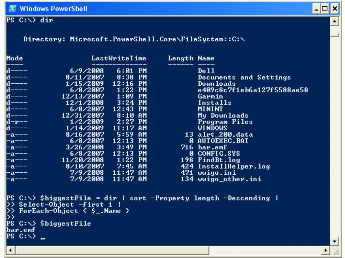The width and height of the screenshot is (345, 258).
Task: Click the 'Directory: Microsoft.PowerShell.Core\FileSystem::C:\' line
Action: (x=134, y=39)
